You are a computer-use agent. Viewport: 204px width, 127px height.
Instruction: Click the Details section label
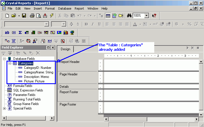(64, 87)
